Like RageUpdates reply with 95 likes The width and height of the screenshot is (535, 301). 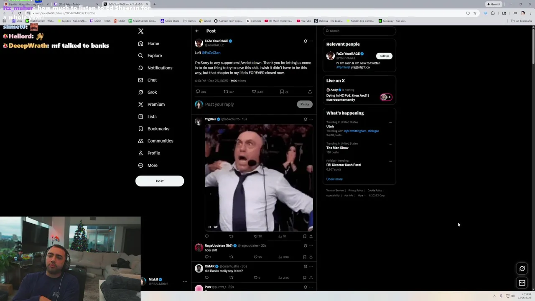click(258, 257)
